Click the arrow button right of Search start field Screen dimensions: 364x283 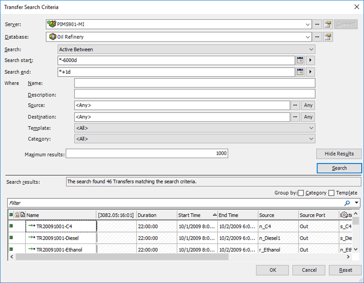pyautogui.click(x=310, y=60)
